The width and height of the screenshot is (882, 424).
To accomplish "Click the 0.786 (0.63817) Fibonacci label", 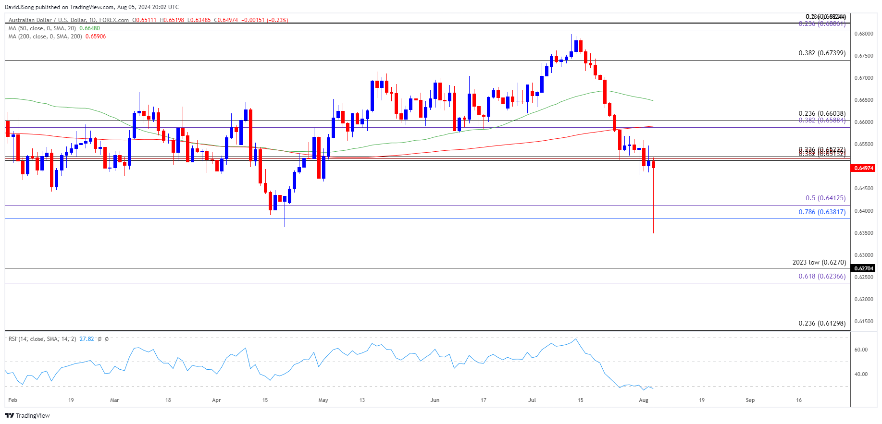I will pos(822,212).
